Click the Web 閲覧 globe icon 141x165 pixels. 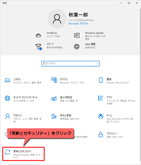pyautogui.click(x=77, y=46)
